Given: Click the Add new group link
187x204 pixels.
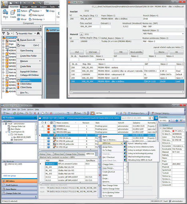Looking at the screenshot, I should pos(10,176).
